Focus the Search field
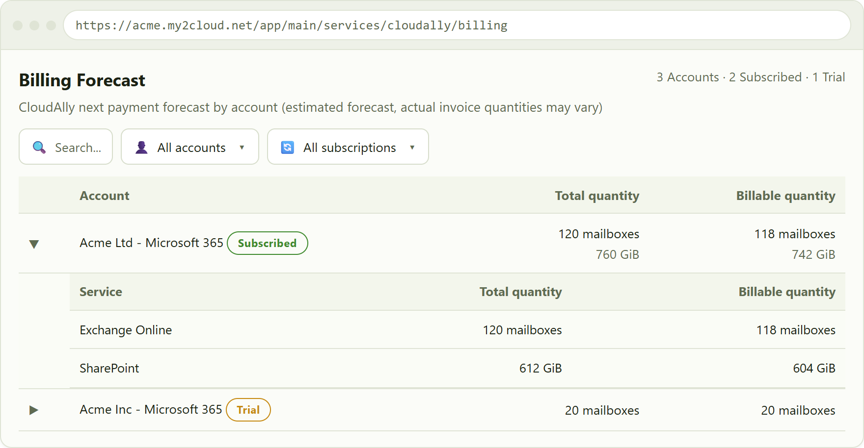Viewport: 864px width, 448px height. point(66,147)
